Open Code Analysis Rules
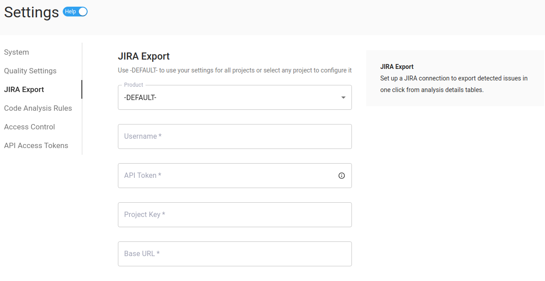This screenshot has width=545, height=281. point(38,108)
